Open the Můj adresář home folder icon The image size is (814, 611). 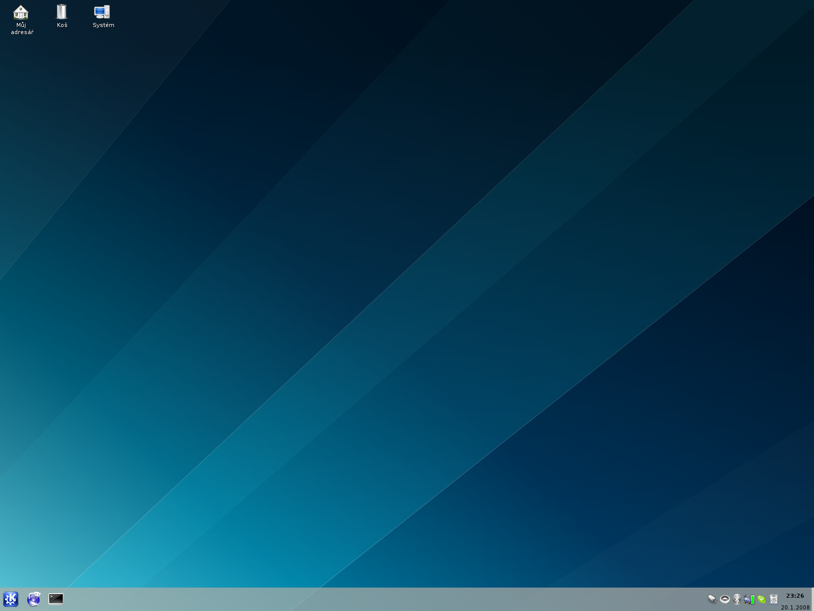coord(21,20)
